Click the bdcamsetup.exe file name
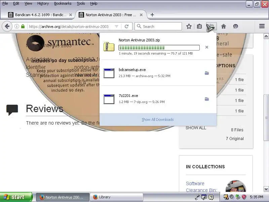This screenshot has width=269, height=202. click(x=132, y=70)
